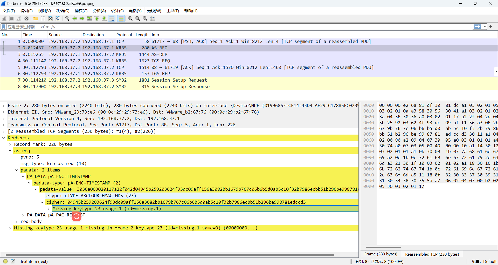This screenshot has height=265, width=498.
Task: Open the 分析(A) menu
Action: [99, 11]
